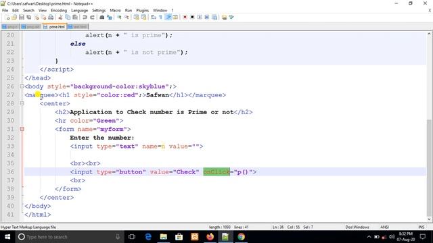Open the Plugins menu
The image size is (433, 243).
pyautogui.click(x=143, y=10)
